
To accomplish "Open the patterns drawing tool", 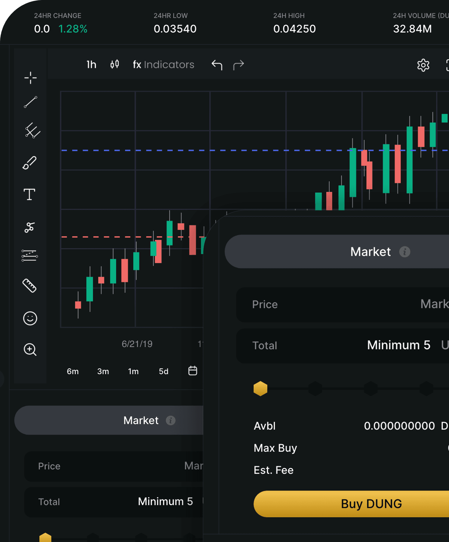I will [29, 227].
